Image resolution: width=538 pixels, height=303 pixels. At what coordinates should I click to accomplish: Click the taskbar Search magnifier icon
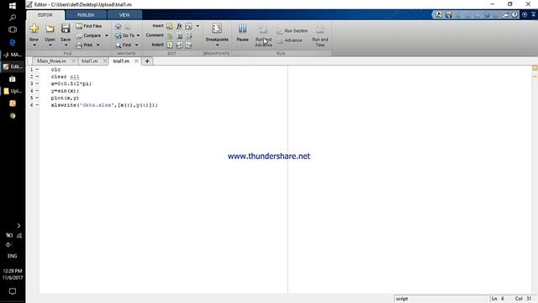pyautogui.click(x=13, y=18)
